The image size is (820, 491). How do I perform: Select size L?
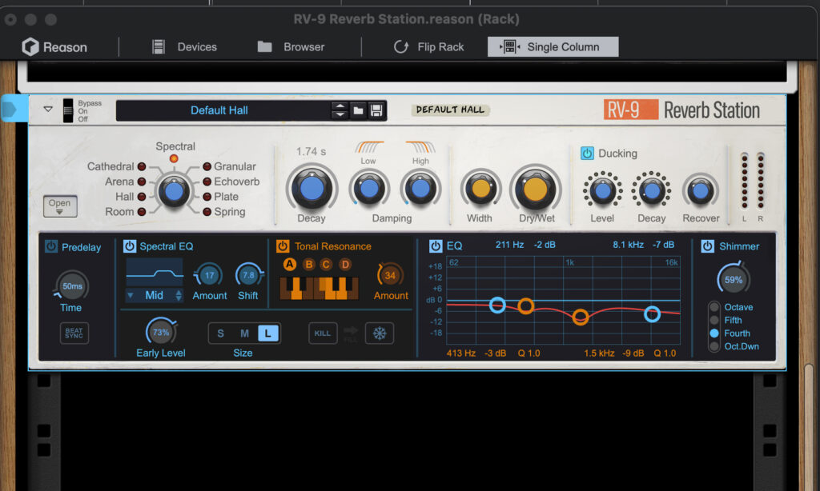[x=267, y=333]
